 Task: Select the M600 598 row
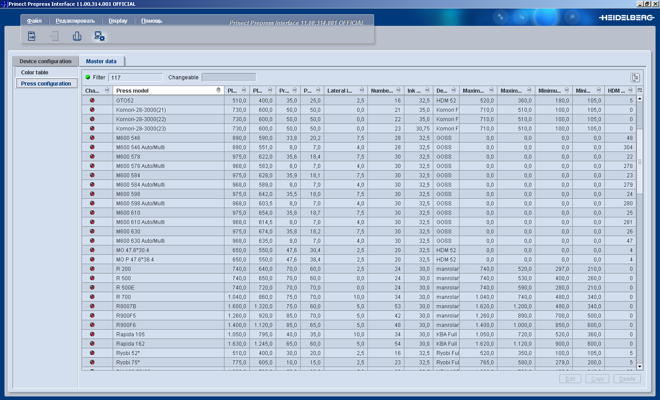coord(359,194)
